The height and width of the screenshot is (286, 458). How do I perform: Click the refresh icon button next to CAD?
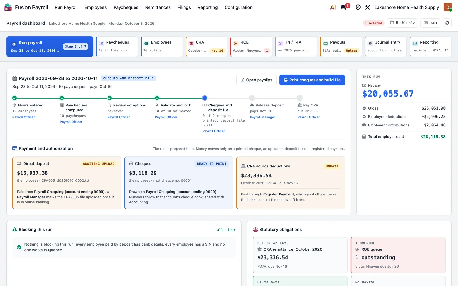[447, 23]
